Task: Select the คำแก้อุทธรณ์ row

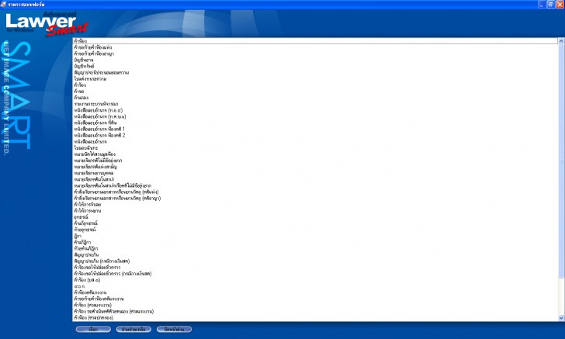Action: point(315,223)
